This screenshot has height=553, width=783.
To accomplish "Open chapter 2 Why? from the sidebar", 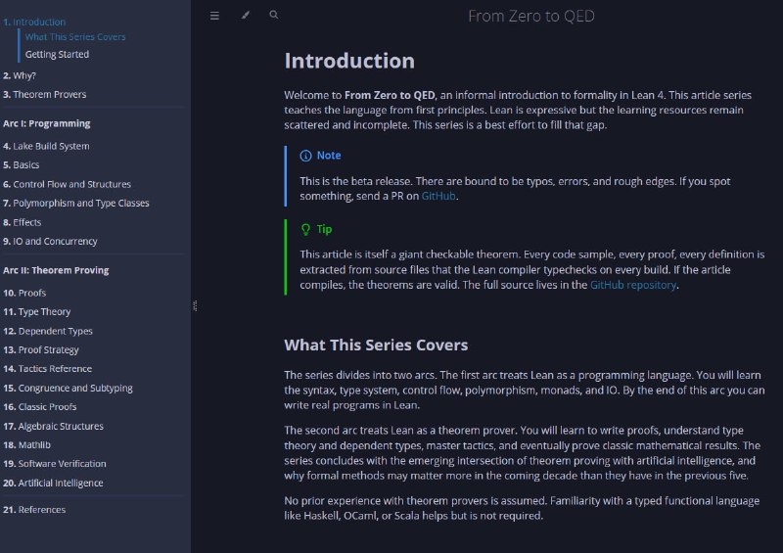I will (20, 75).
